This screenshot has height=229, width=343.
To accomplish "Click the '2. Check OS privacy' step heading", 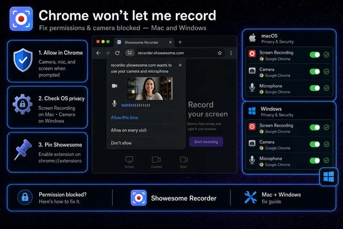I will (62, 99).
